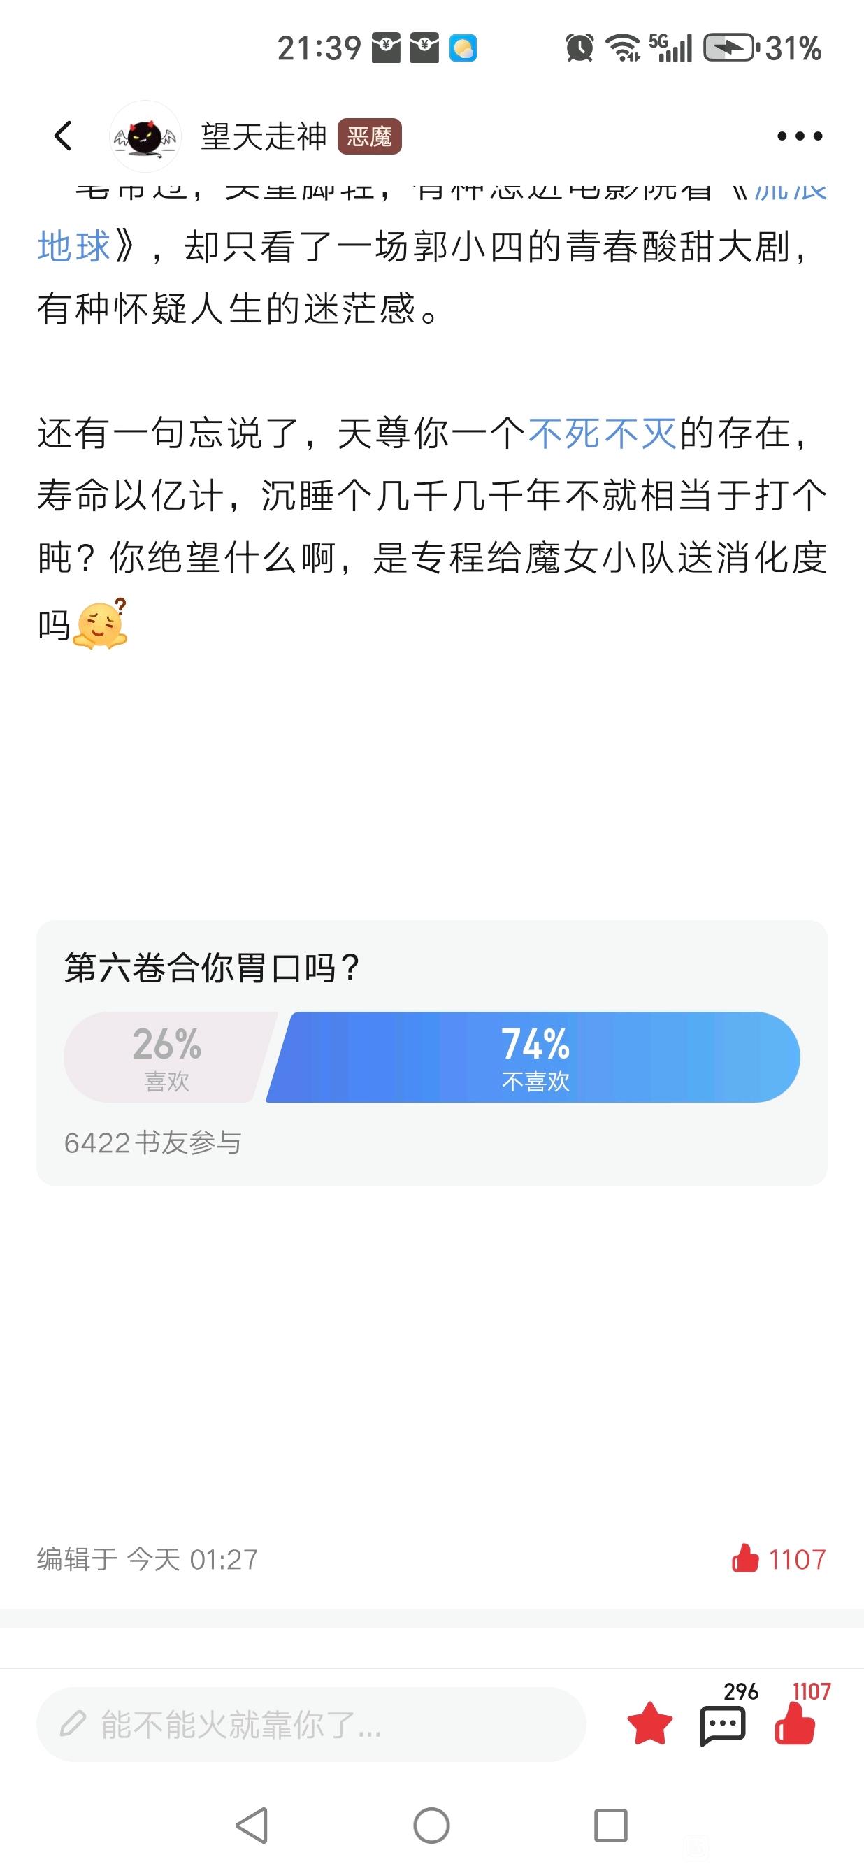864x1871 pixels.
Task: Open the three-dot more options menu
Action: tap(800, 136)
